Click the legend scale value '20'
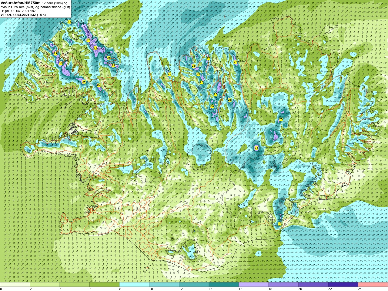The image size is (388, 291). click(x=300, y=289)
